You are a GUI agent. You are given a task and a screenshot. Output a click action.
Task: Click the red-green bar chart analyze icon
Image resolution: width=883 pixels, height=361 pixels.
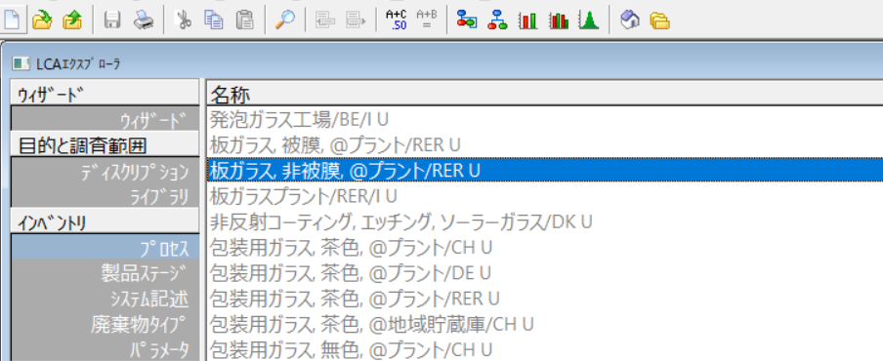(x=527, y=20)
